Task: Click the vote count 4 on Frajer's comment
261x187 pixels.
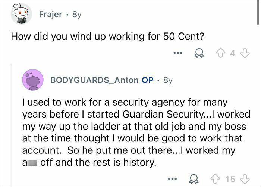Action: pyautogui.click(x=233, y=53)
